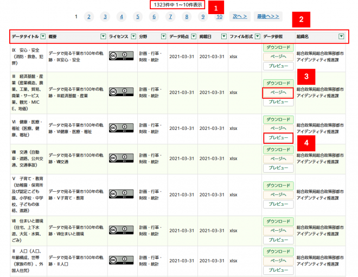This screenshot has width=358, height=277.
Task: Click the CC license icon in 子育て・教育 row
Action: (x=121, y=194)
